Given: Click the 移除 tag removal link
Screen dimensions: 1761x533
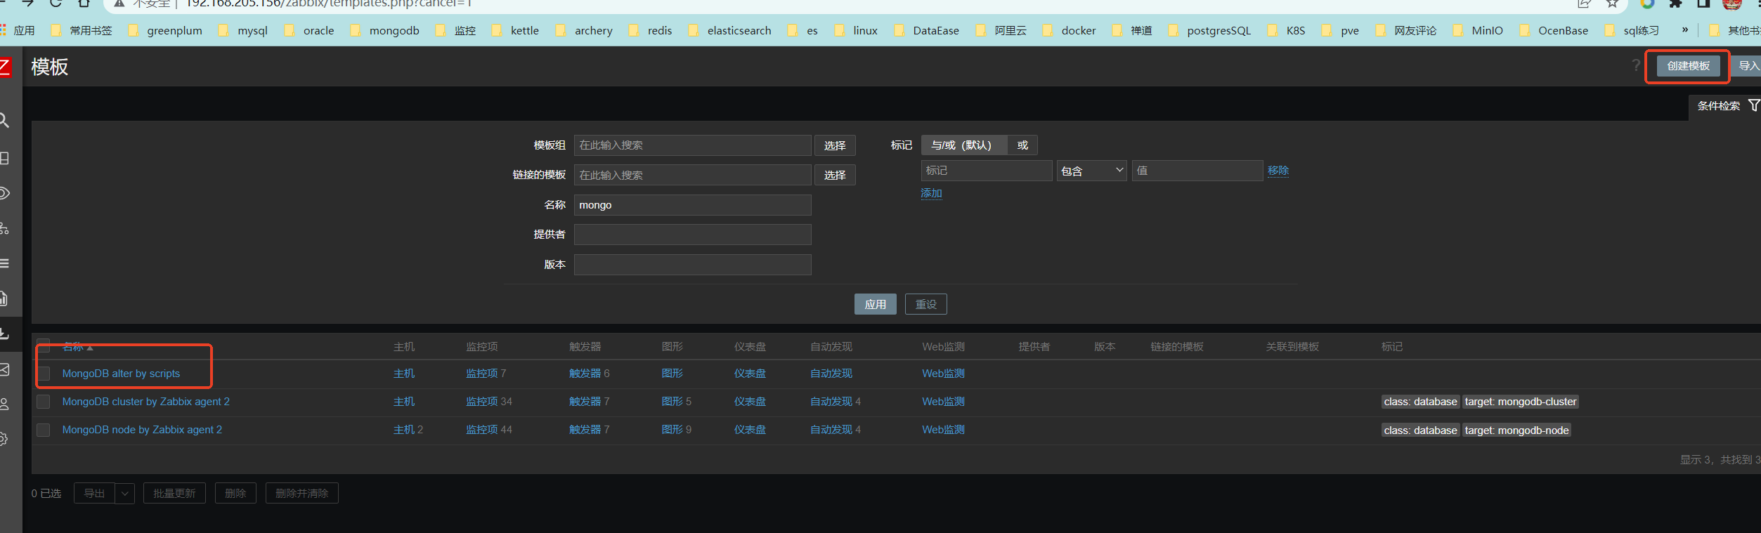Looking at the screenshot, I should point(1278,171).
